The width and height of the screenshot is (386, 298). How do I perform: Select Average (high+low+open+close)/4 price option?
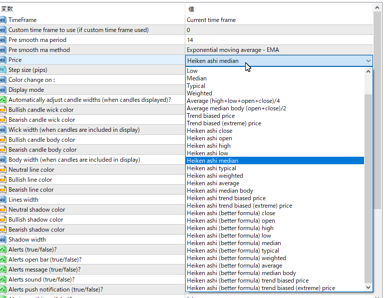[233, 101]
